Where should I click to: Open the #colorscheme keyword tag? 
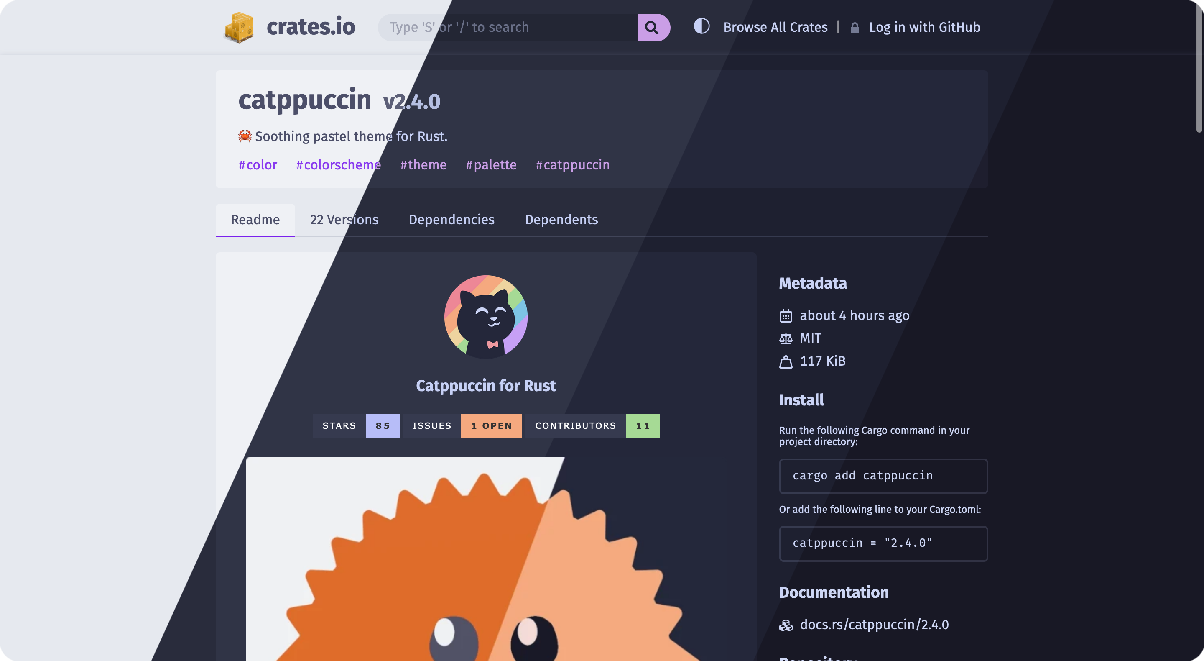(x=338, y=165)
